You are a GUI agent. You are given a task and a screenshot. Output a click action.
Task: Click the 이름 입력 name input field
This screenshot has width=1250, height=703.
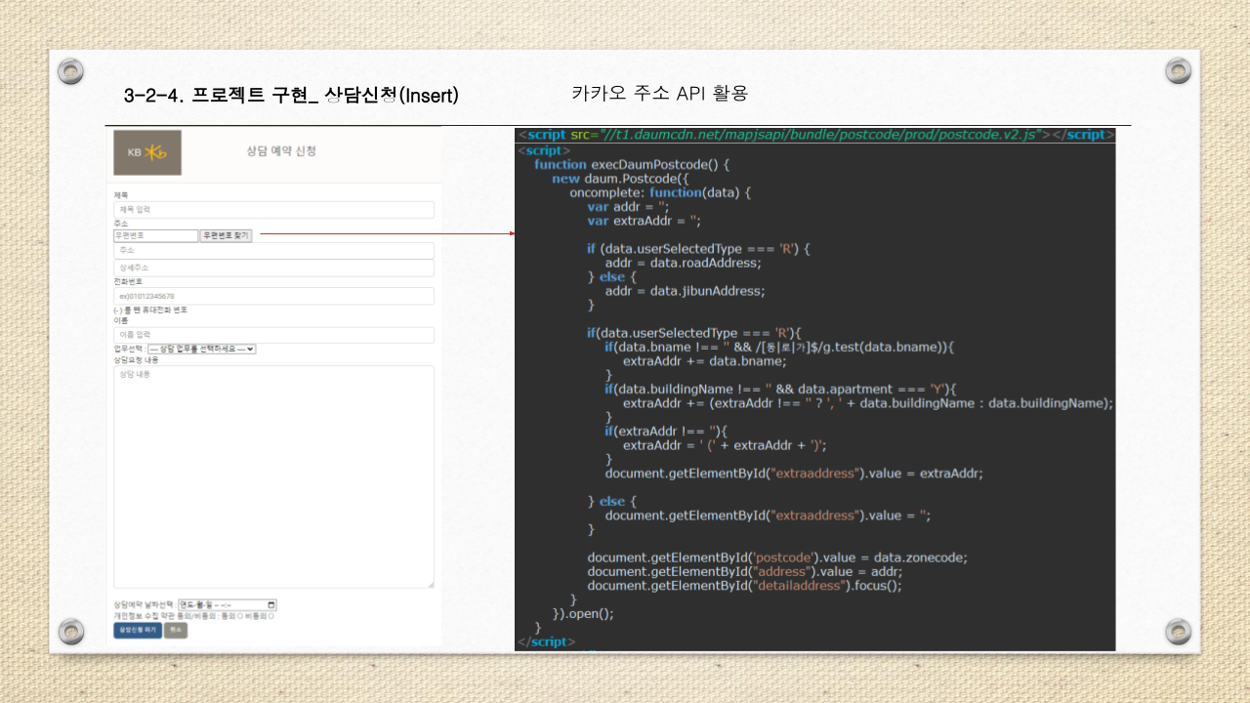pos(273,335)
